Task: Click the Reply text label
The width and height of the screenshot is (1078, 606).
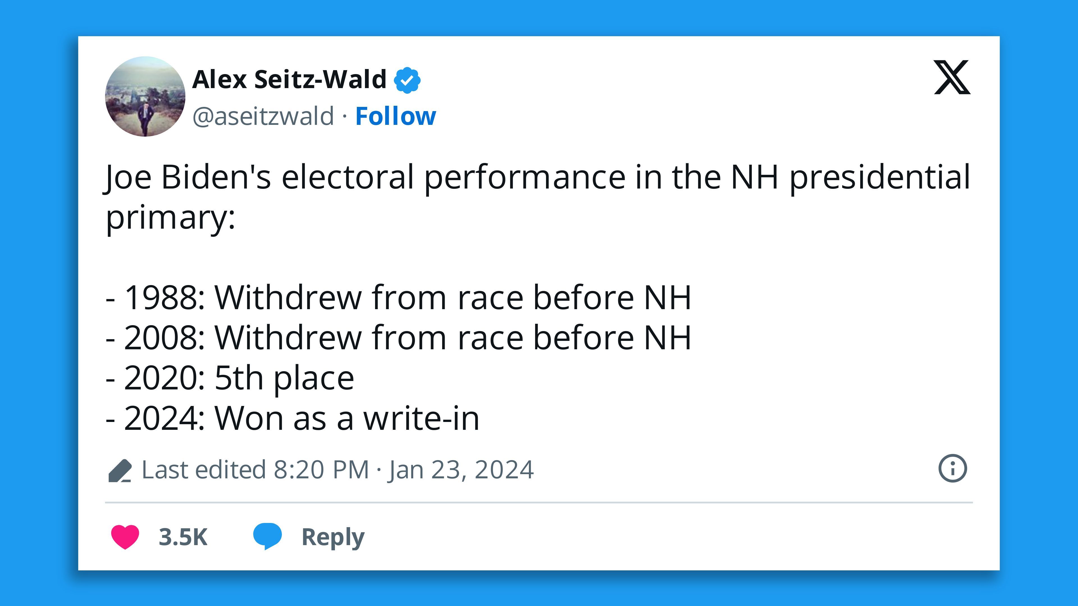Action: click(x=333, y=537)
